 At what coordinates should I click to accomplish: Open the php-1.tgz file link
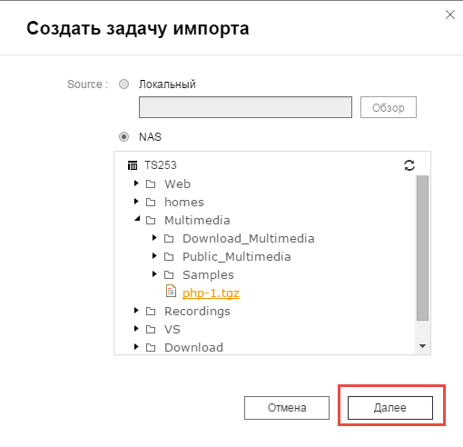pos(211,293)
